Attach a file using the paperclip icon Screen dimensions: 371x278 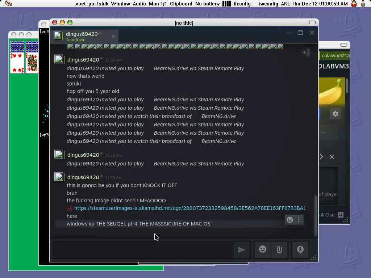point(279,250)
